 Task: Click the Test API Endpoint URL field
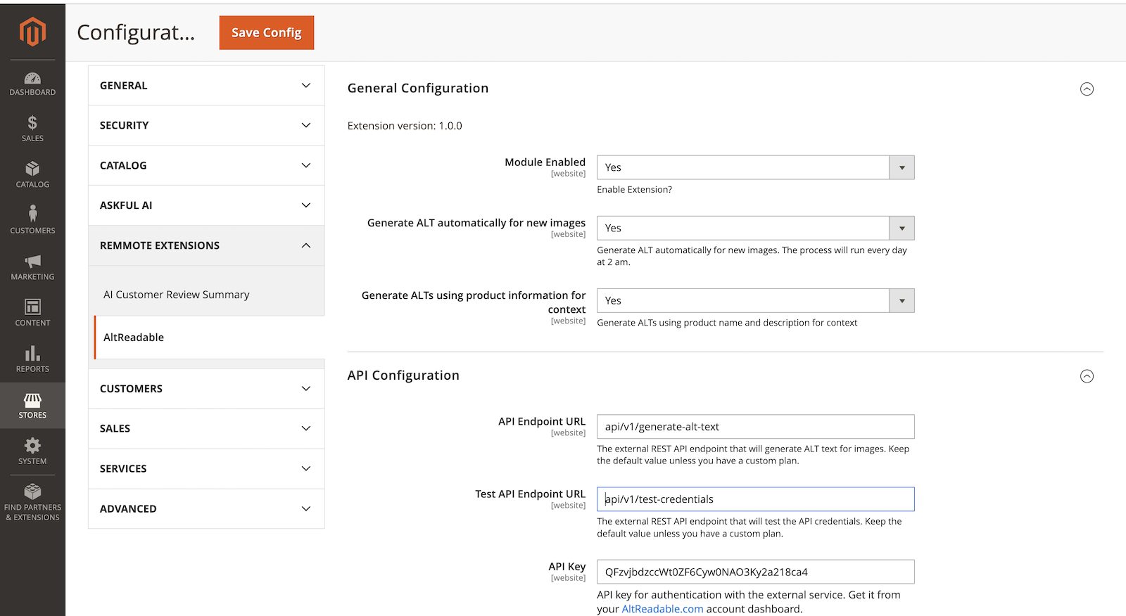pos(755,499)
